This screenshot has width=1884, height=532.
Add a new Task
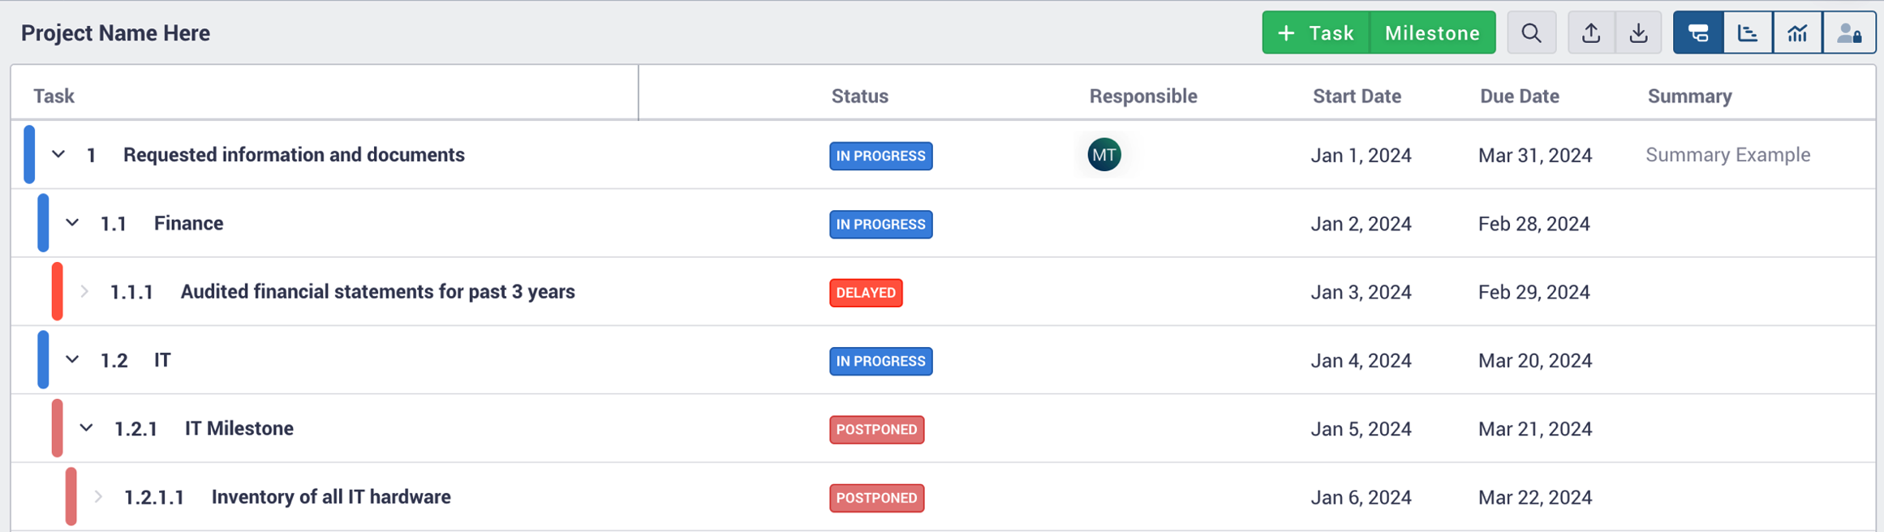[1316, 33]
